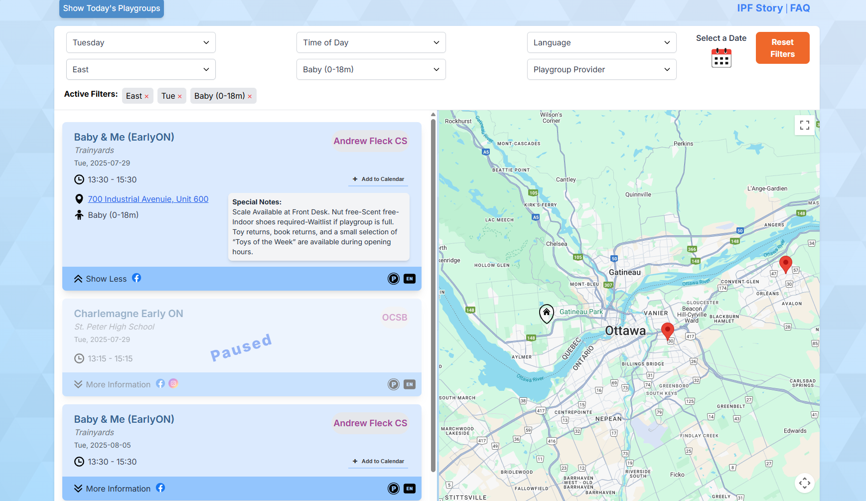Expand More Information on 2025-08-05 card
This screenshot has width=866, height=501.
(x=112, y=489)
